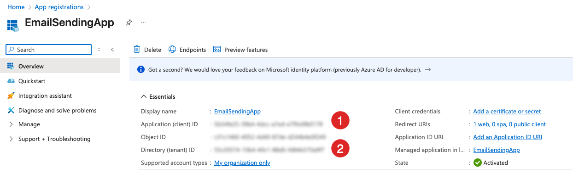The image size is (573, 174).
Task: Click My organization only link
Action: tap(242, 163)
